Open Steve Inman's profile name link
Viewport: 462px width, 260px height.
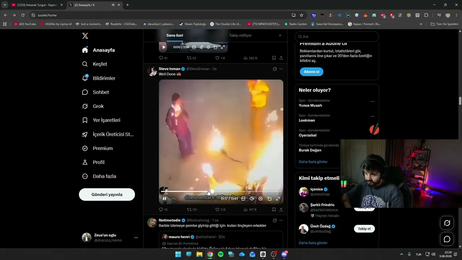pos(169,69)
